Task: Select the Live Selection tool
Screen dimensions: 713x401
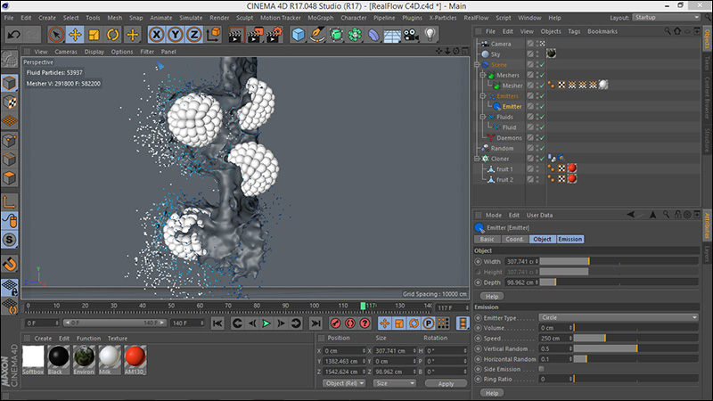Action: click(x=56, y=35)
